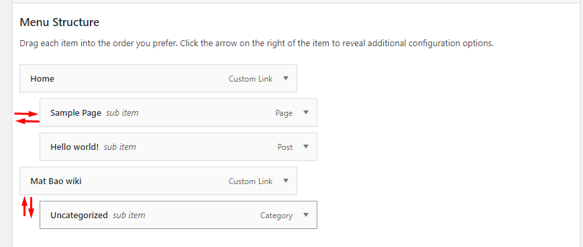Click Custom Link label on Mat Bao wiki
The height and width of the screenshot is (247, 583).
pos(250,181)
